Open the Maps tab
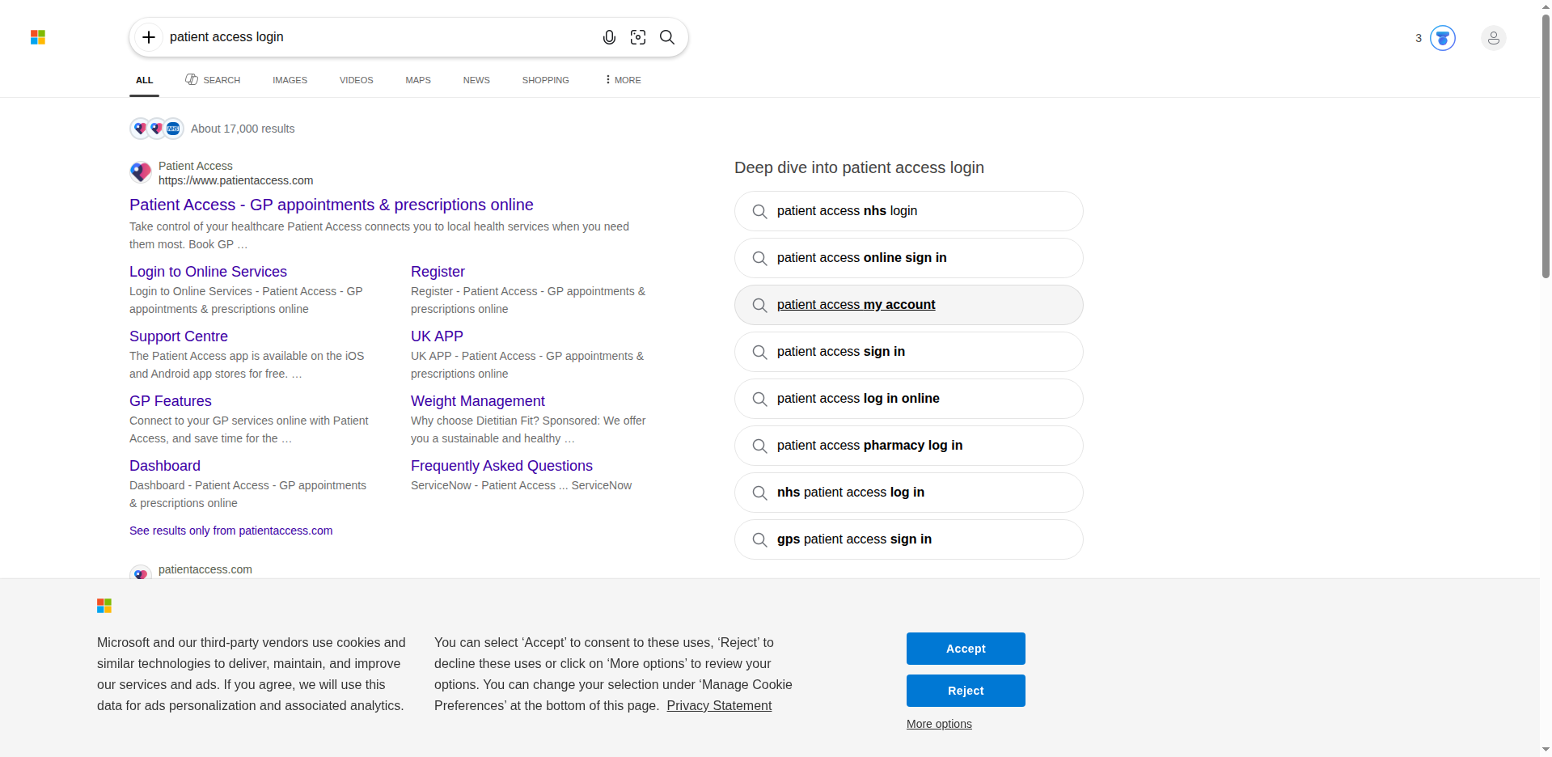 [418, 80]
